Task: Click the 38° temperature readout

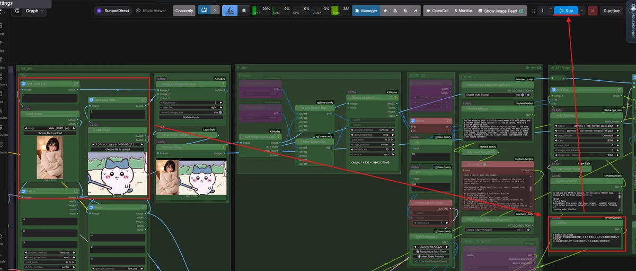Action: click(346, 9)
